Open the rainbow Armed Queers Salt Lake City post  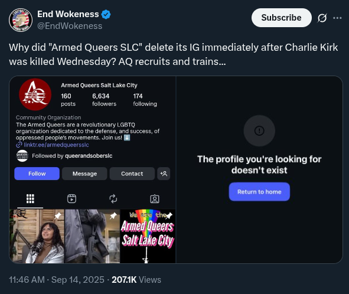[x=148, y=236]
